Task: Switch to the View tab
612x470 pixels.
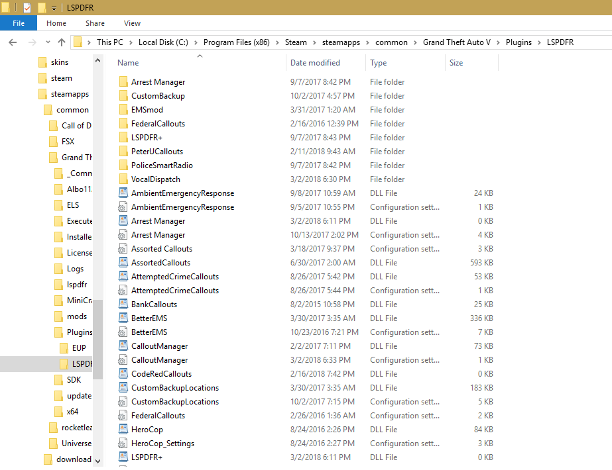Action: 132,23
